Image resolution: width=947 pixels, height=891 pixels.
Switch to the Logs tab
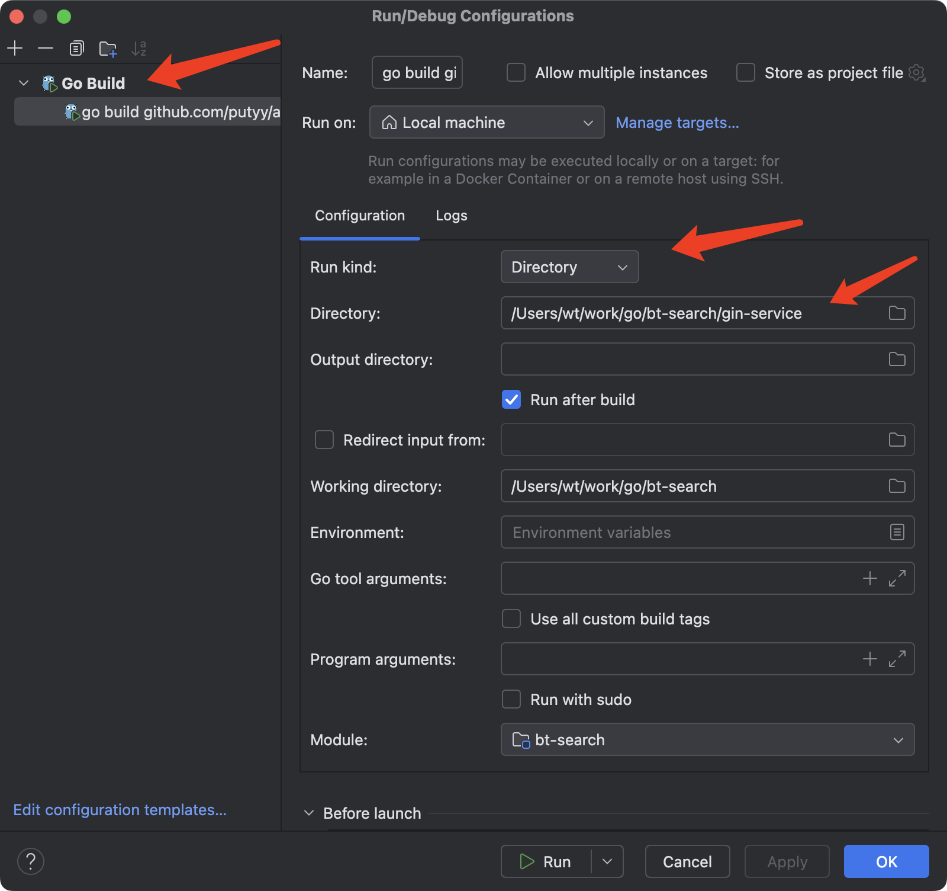pyautogui.click(x=451, y=216)
